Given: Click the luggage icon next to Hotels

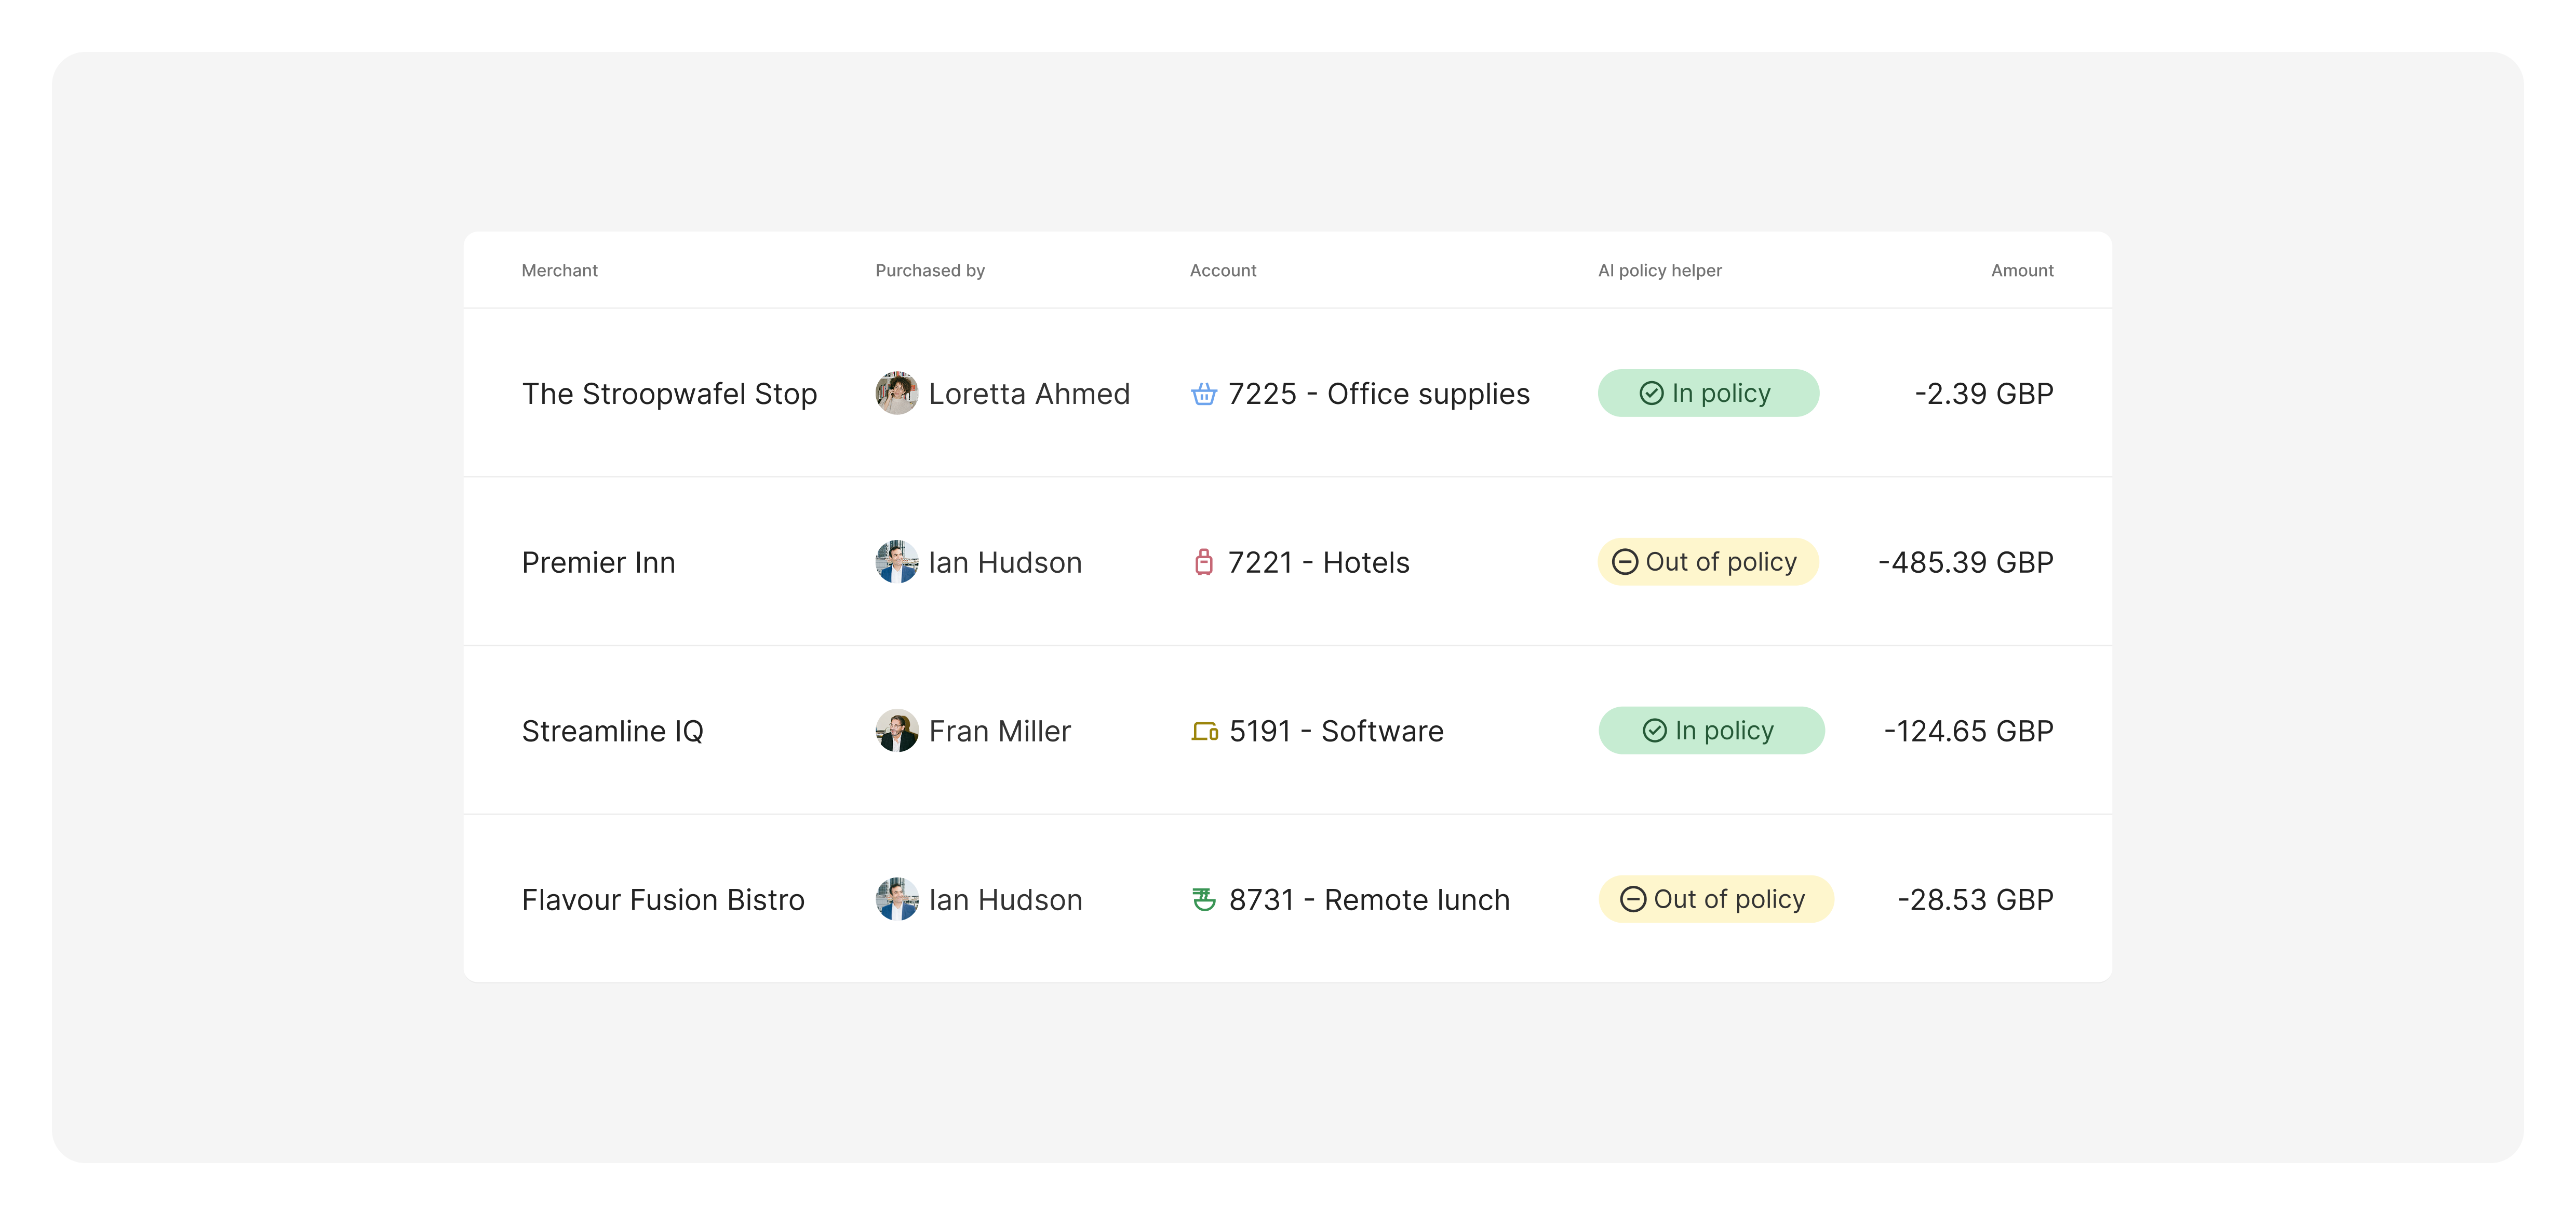Looking at the screenshot, I should 1203,562.
